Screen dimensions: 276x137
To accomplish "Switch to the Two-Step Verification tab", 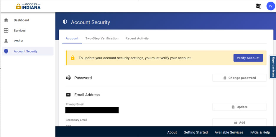I will pyautogui.click(x=102, y=38).
